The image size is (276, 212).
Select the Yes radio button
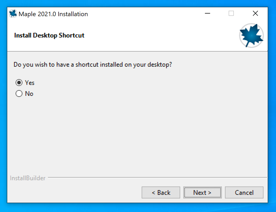pos(19,83)
